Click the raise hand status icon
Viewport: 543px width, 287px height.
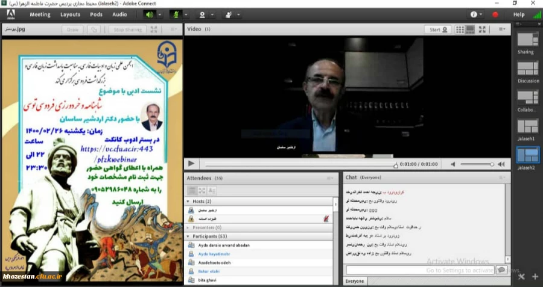click(229, 14)
